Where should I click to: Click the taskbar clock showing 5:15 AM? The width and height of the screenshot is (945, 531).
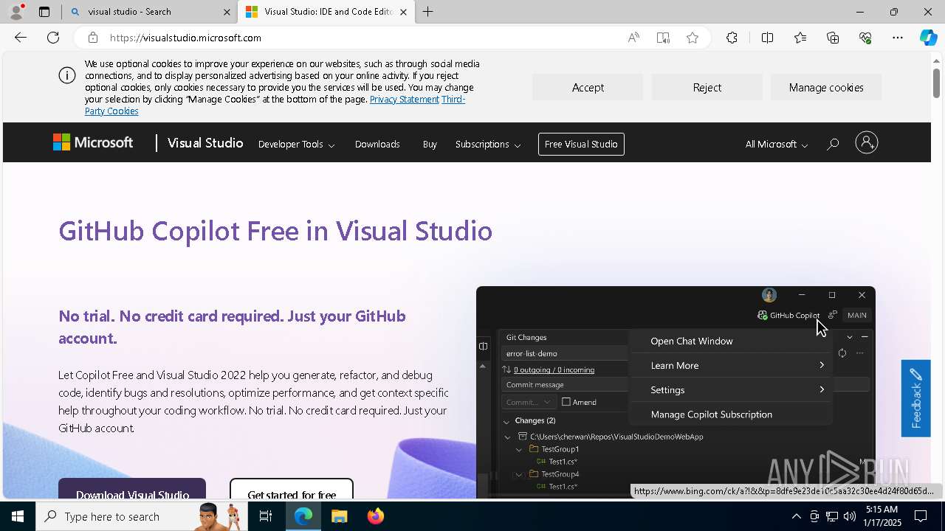(x=882, y=516)
